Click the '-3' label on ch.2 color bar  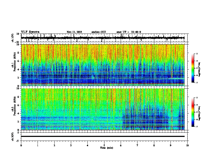click(196, 98)
